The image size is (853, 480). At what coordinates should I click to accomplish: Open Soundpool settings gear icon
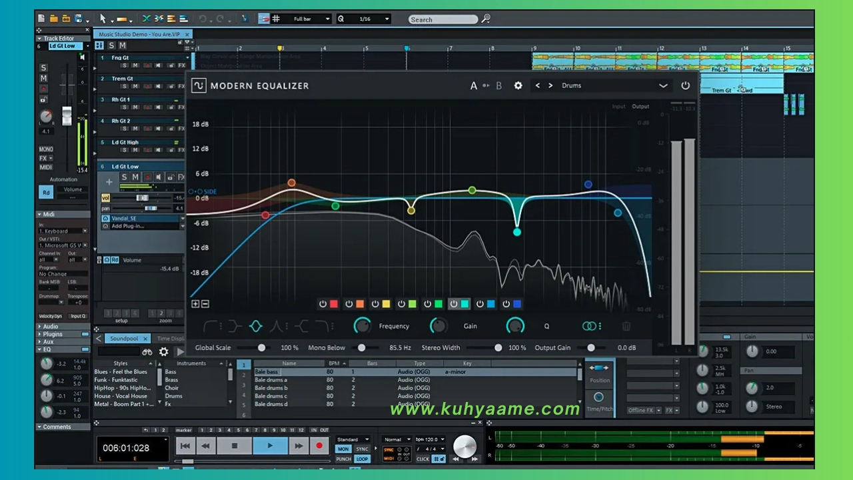[164, 351]
